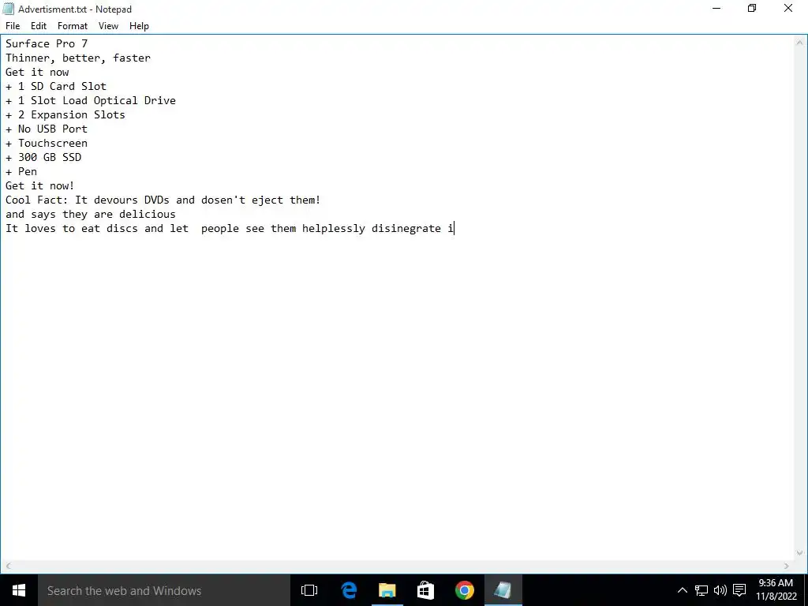Open Task View from taskbar
This screenshot has height=606, width=808.
coord(309,590)
